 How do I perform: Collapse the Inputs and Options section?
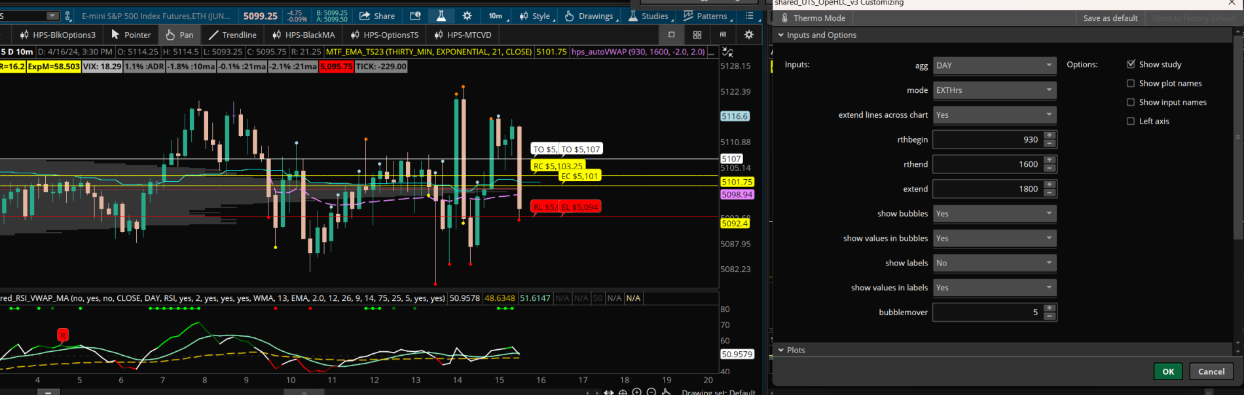pyautogui.click(x=781, y=35)
